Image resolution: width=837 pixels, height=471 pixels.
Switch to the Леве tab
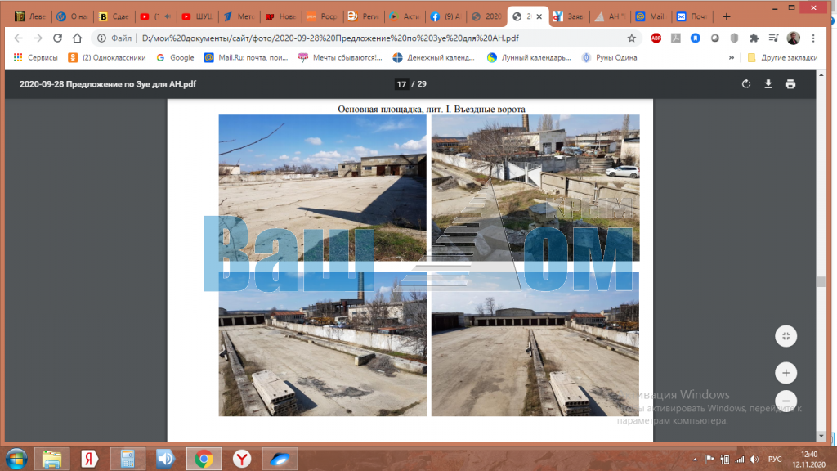click(31, 16)
